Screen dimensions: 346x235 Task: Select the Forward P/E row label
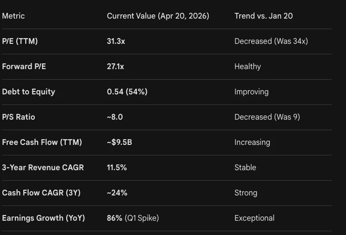pyautogui.click(x=24, y=67)
